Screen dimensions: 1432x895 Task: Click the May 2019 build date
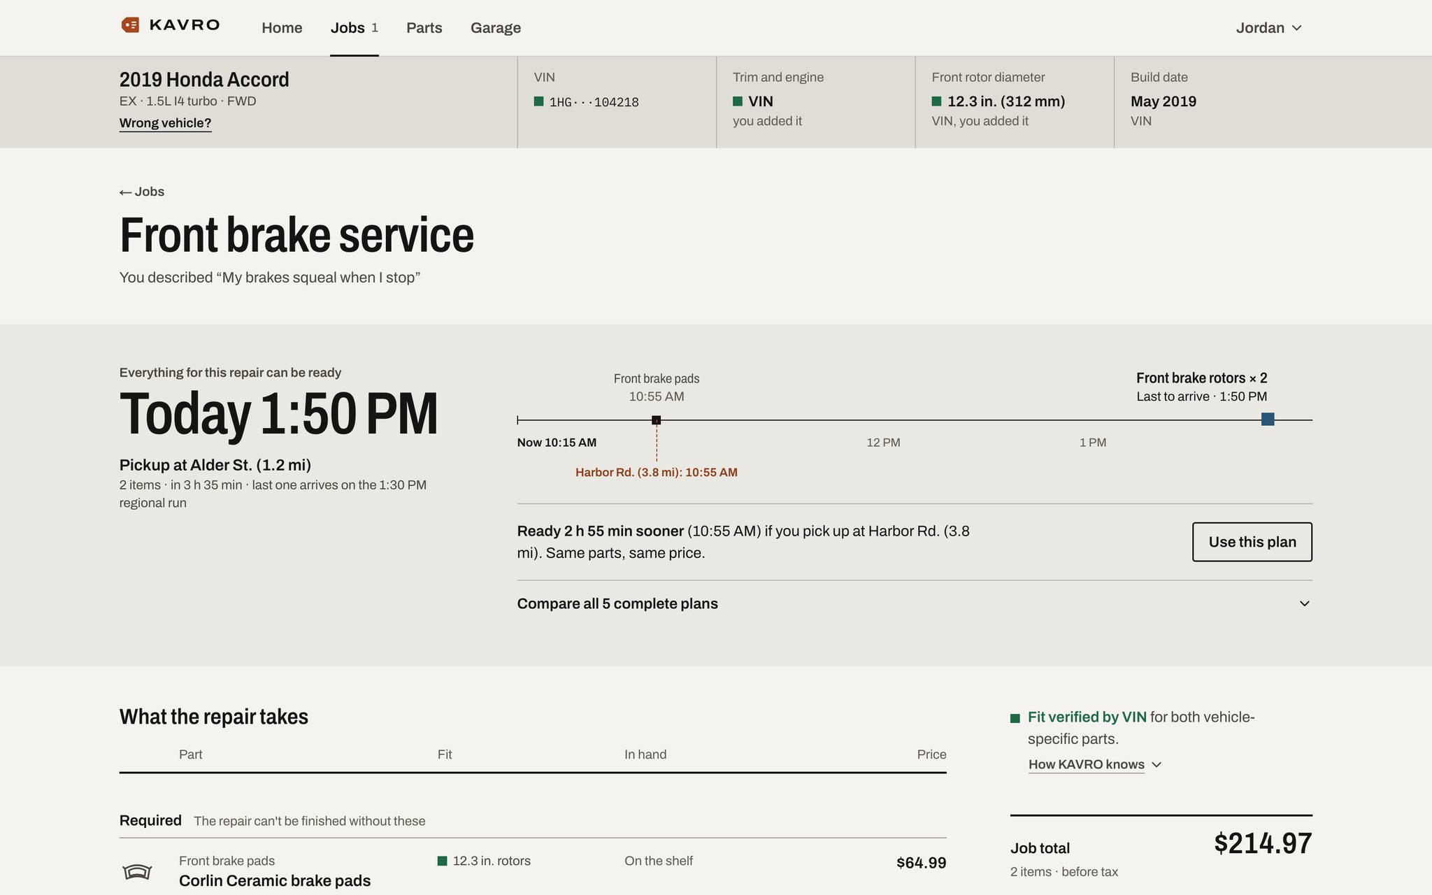pos(1163,101)
